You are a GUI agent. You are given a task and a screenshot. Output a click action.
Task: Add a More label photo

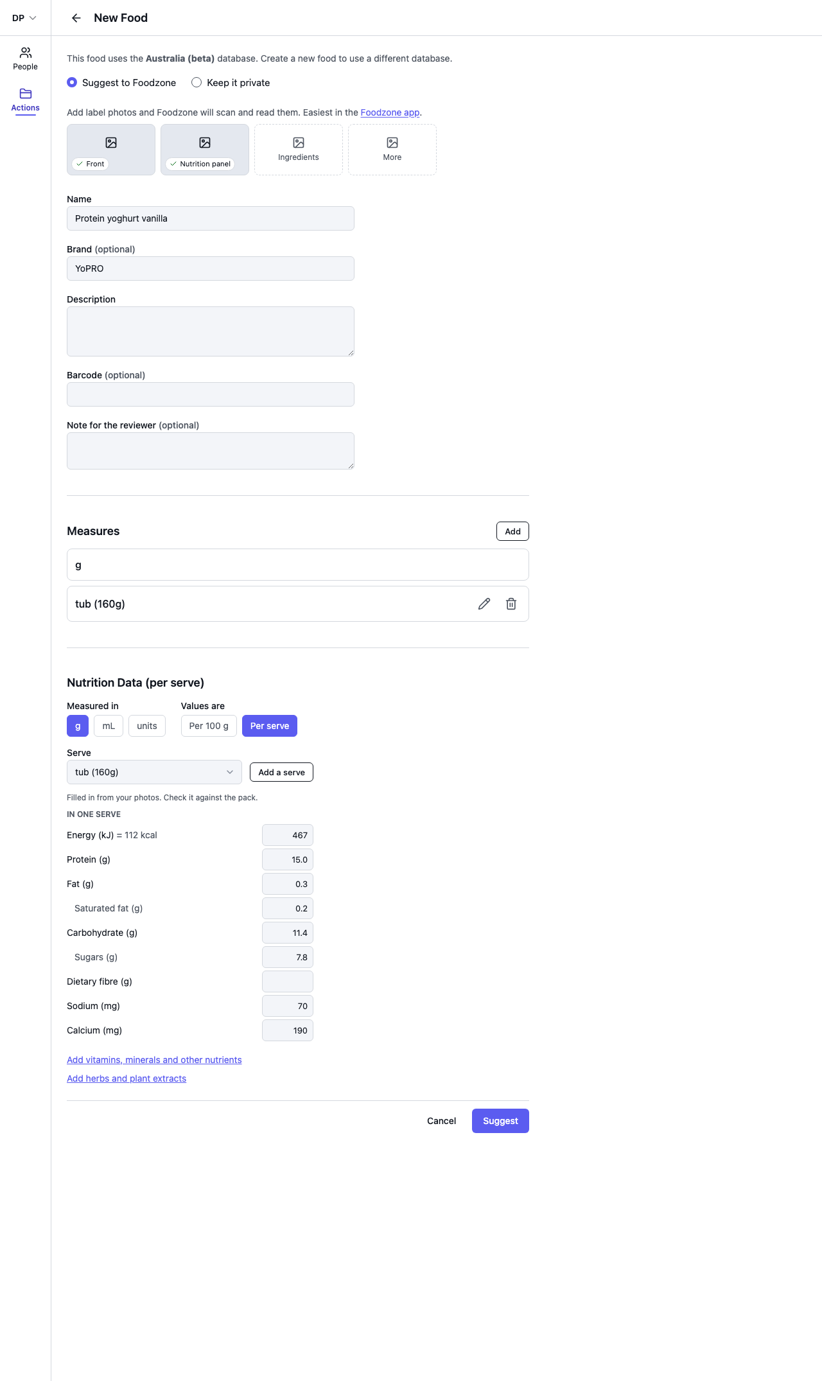click(392, 150)
